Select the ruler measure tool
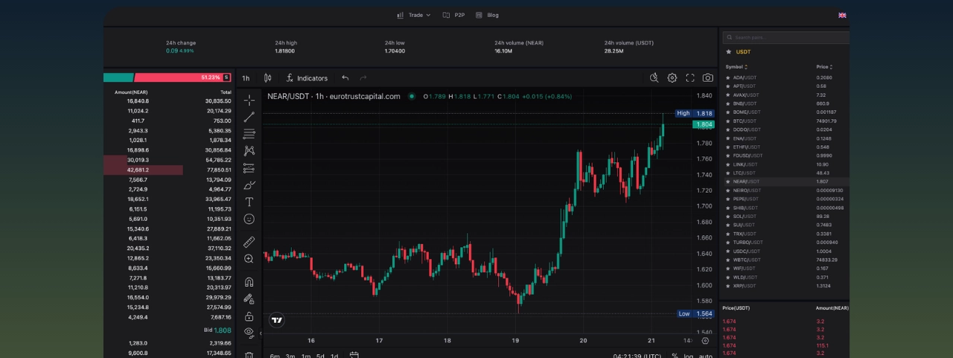Image resolution: width=953 pixels, height=358 pixels. tap(249, 242)
